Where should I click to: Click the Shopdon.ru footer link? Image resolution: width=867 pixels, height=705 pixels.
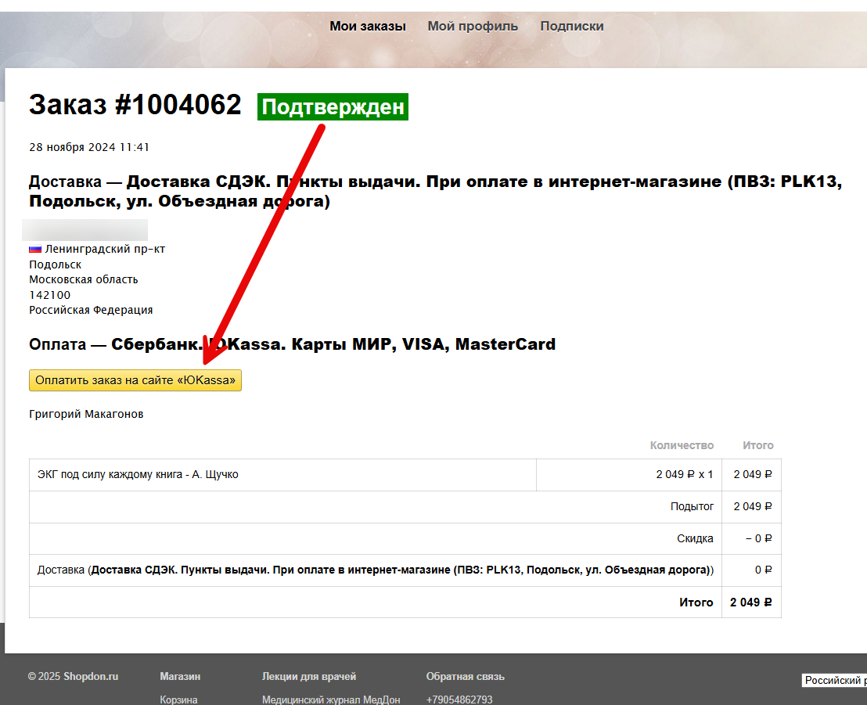click(90, 677)
